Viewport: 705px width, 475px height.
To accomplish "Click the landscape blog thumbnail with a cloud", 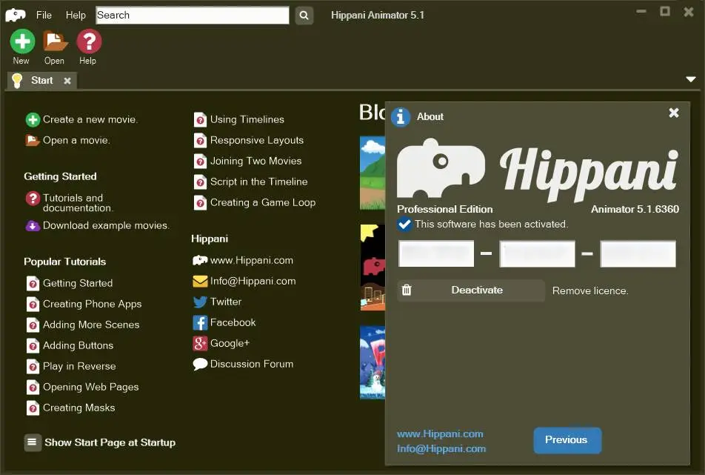I will tap(372, 173).
